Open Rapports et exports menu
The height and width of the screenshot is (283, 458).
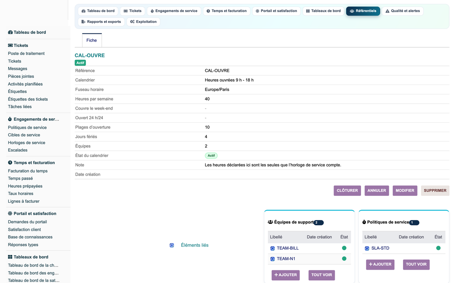click(x=101, y=22)
